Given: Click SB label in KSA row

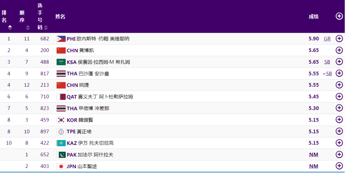Looking at the screenshot, I should (327, 62).
